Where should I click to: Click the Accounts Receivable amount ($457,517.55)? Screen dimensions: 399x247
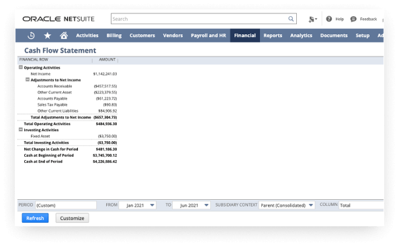click(x=105, y=86)
